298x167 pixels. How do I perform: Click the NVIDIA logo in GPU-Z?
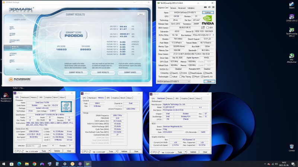click(207, 20)
